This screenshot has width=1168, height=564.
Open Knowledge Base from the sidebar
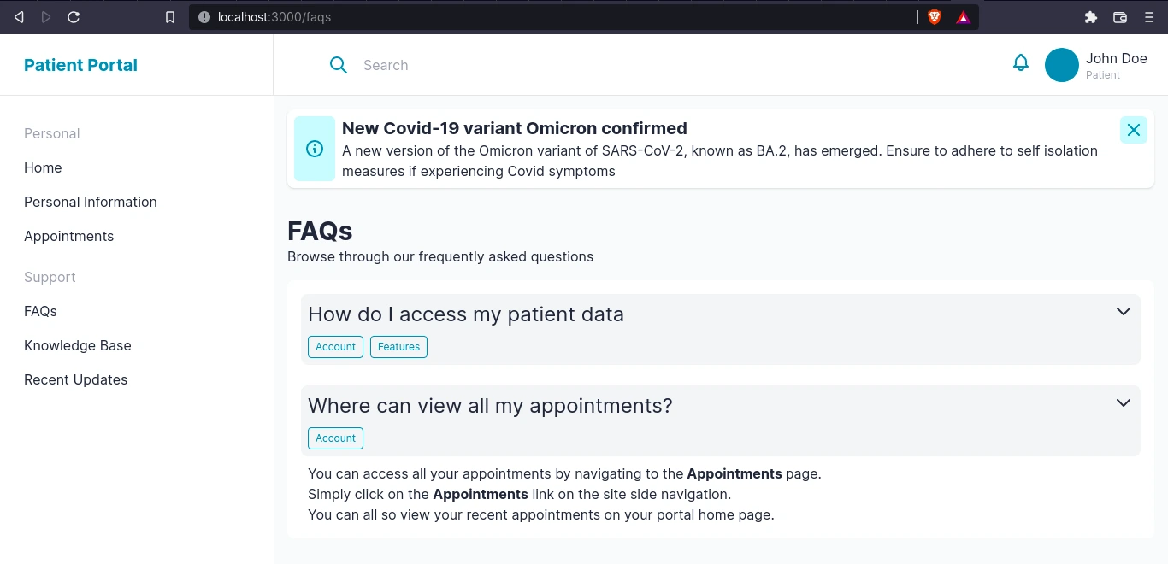(x=78, y=345)
